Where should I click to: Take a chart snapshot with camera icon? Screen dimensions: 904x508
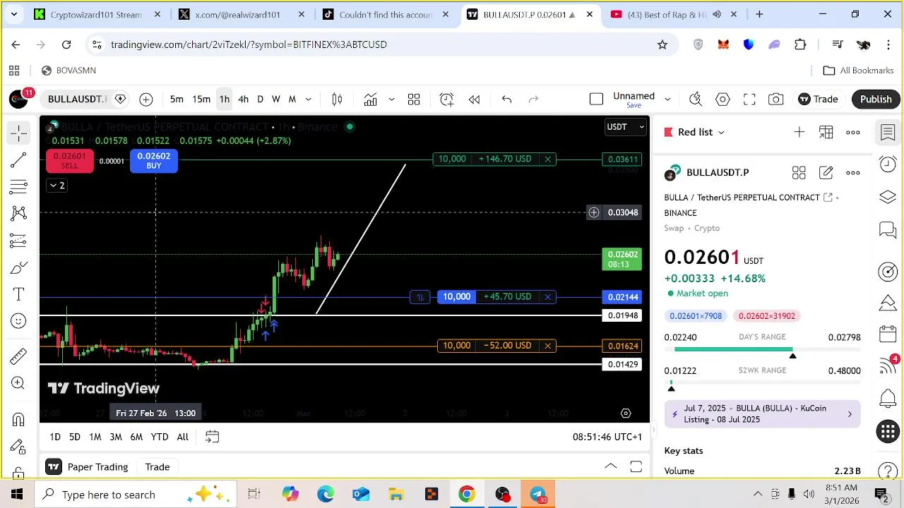[776, 99]
